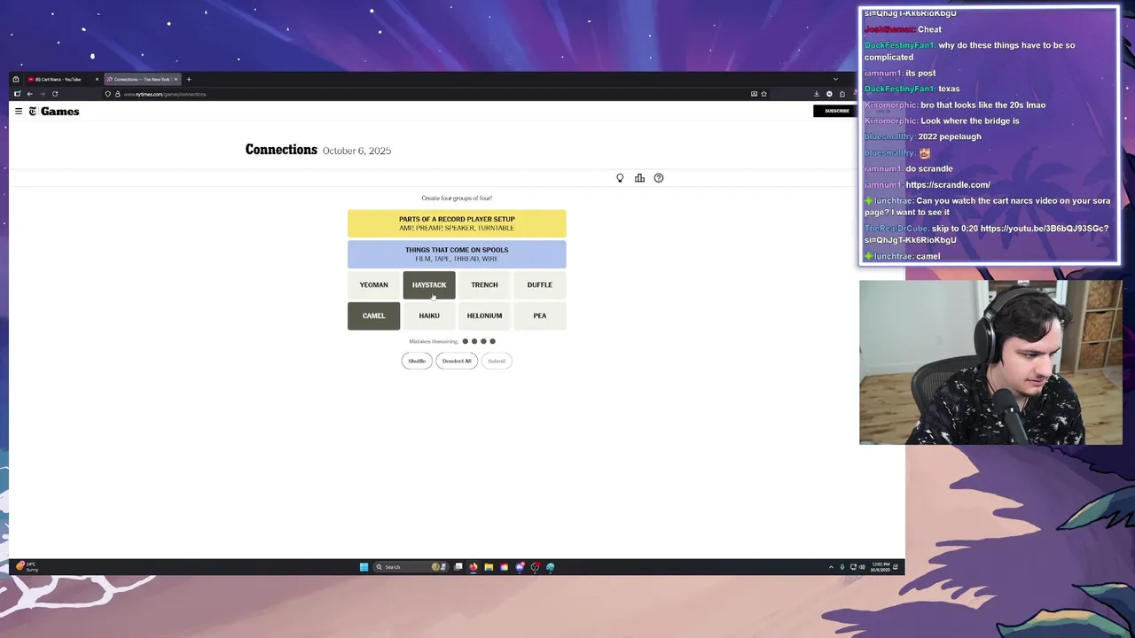Select the TRENCH tile

tap(484, 284)
